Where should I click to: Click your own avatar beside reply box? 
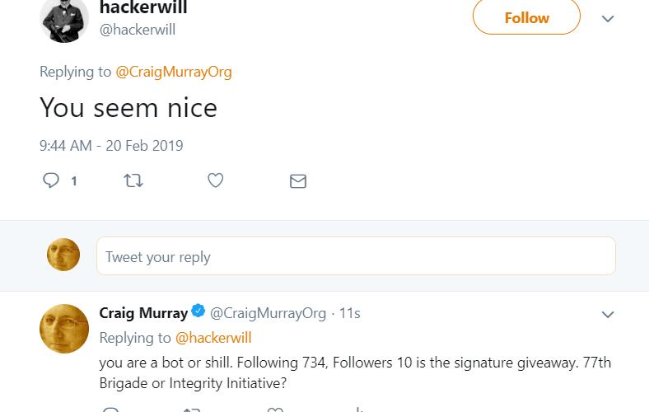click(x=63, y=255)
